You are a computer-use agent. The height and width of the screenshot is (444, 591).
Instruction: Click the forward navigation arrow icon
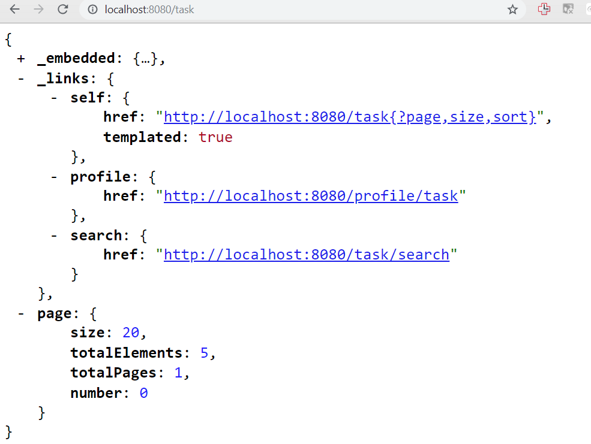pos(38,10)
